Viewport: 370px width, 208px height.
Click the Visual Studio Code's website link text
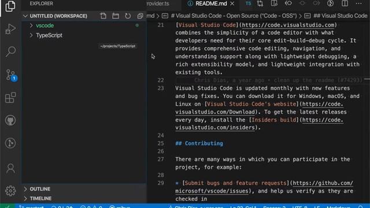[251, 104]
